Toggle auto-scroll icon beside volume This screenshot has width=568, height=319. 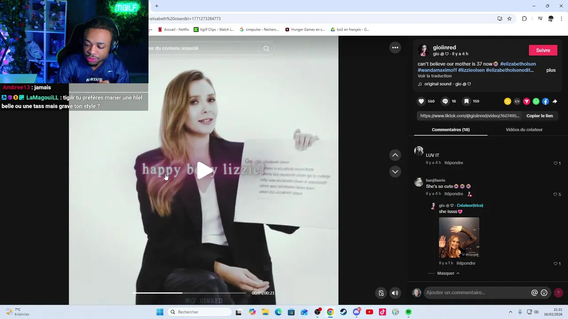tap(381, 293)
